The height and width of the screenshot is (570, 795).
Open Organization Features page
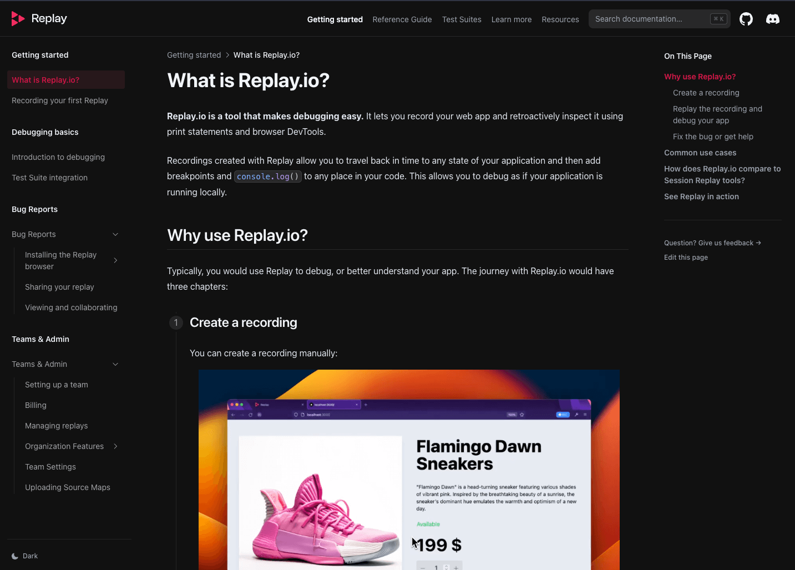point(64,446)
